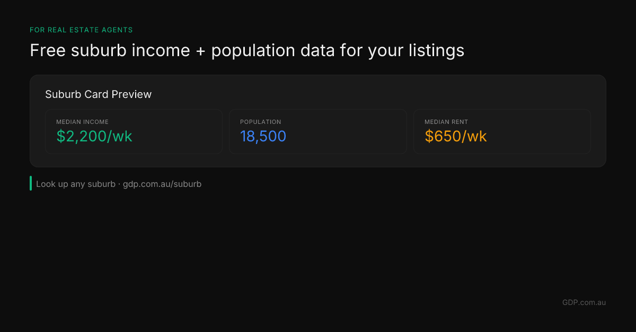This screenshot has height=332, width=636.
Task: Click the green accent bar beside lookup text
Action: pyautogui.click(x=31, y=183)
